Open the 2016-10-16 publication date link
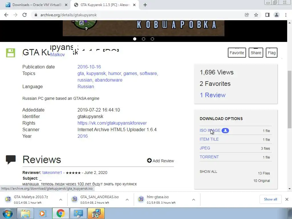The width and height of the screenshot is (292, 219). (89, 67)
